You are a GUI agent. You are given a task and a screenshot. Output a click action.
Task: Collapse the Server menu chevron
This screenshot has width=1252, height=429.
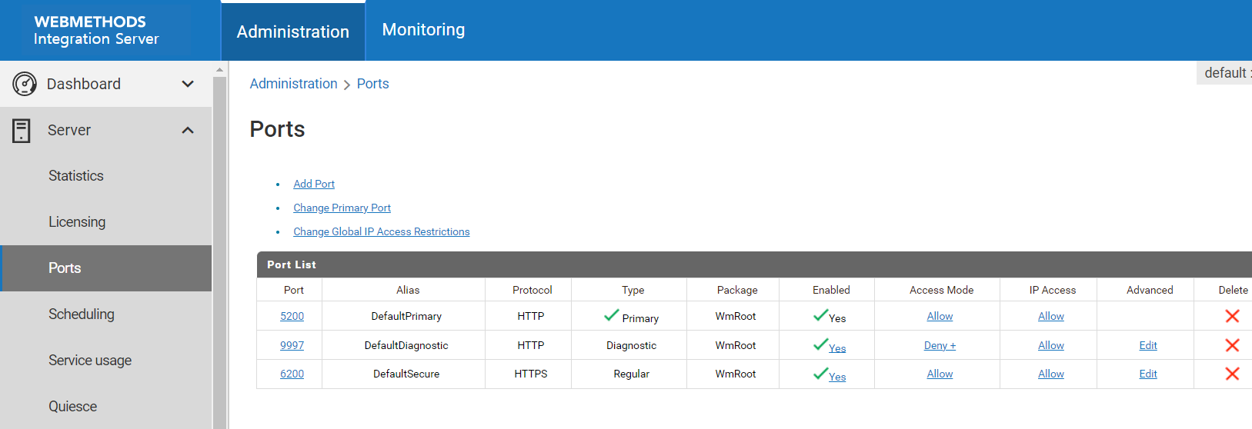pos(188,130)
